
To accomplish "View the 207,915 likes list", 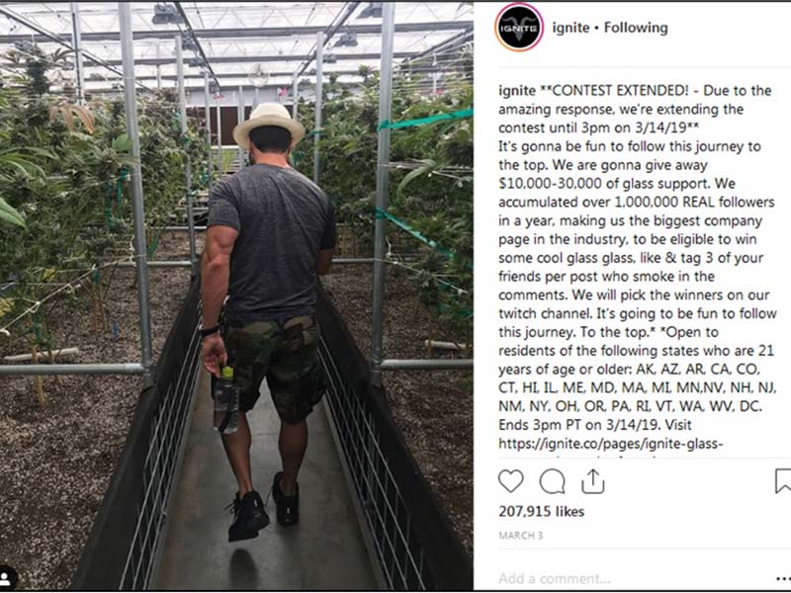I will point(541,511).
